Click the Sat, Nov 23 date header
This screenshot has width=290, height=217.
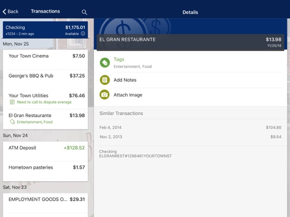coord(15,187)
